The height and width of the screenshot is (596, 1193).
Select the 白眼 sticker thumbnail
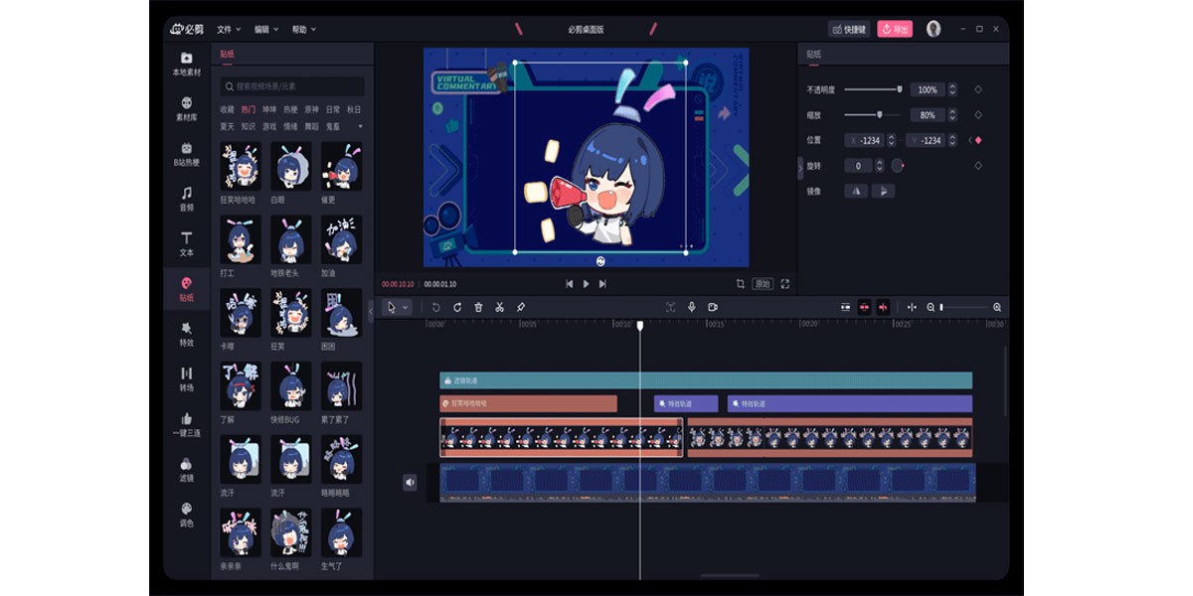[291, 167]
